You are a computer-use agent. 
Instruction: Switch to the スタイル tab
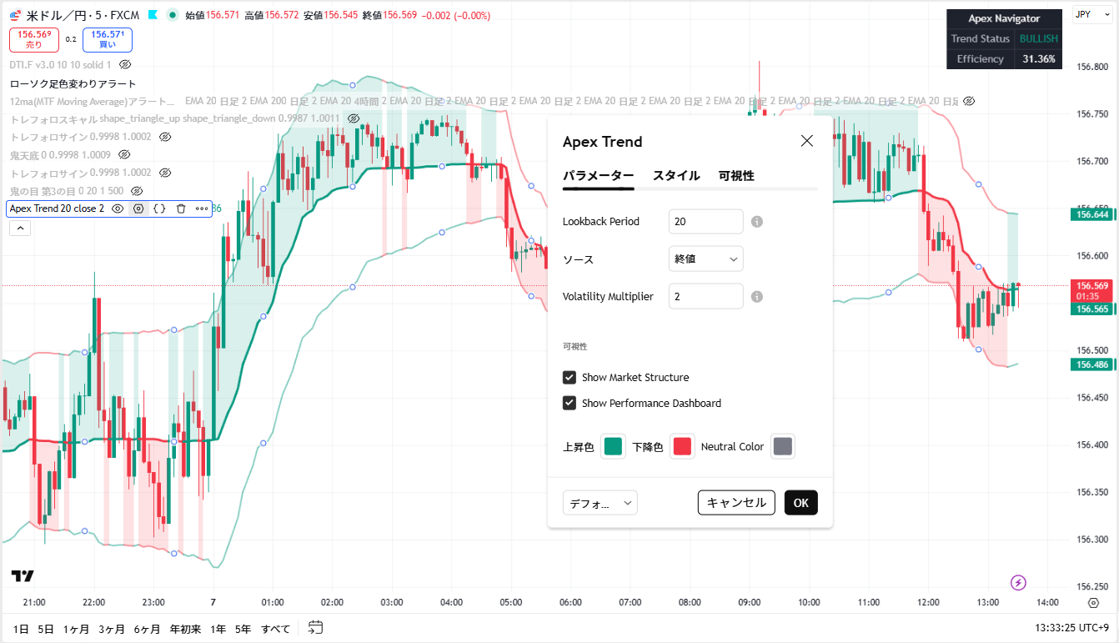pos(676,176)
